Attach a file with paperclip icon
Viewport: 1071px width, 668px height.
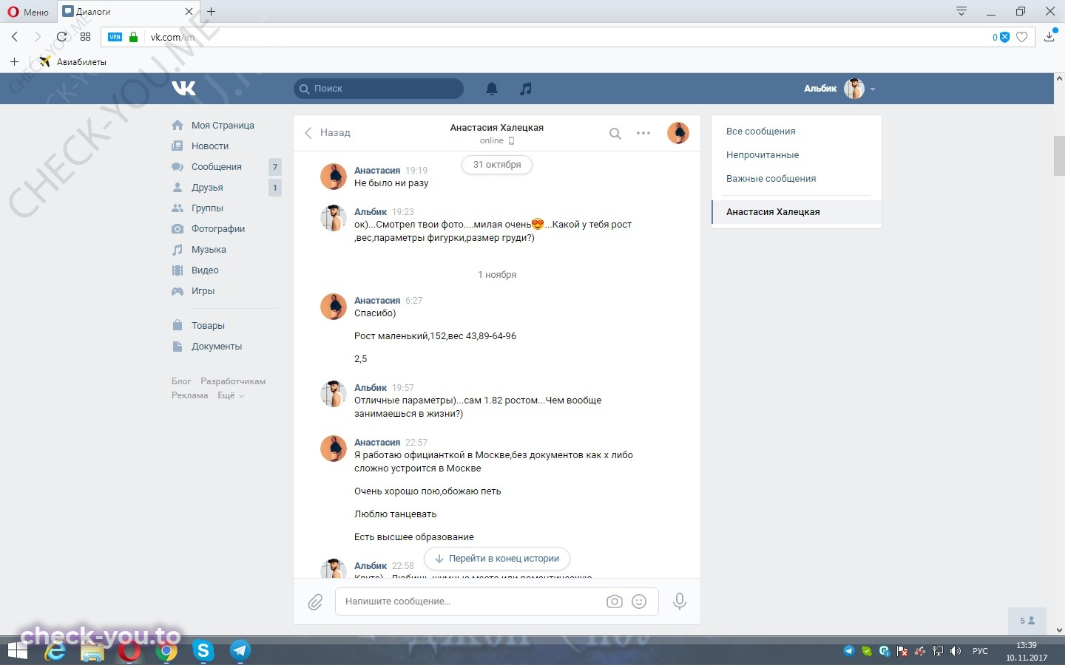point(316,602)
